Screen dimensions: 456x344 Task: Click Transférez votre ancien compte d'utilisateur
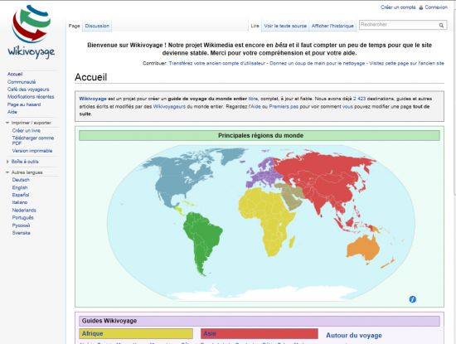point(217,63)
